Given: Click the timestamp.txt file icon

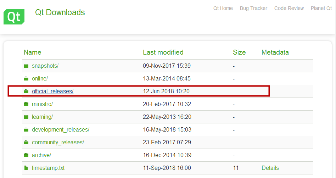Looking at the screenshot, I should coord(26,168).
